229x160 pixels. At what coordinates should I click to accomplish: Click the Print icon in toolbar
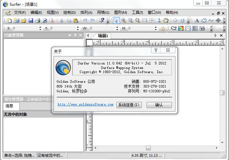point(38,21)
